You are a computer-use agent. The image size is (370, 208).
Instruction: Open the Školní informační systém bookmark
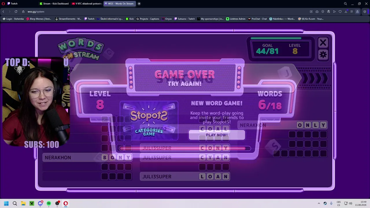pos(110,19)
